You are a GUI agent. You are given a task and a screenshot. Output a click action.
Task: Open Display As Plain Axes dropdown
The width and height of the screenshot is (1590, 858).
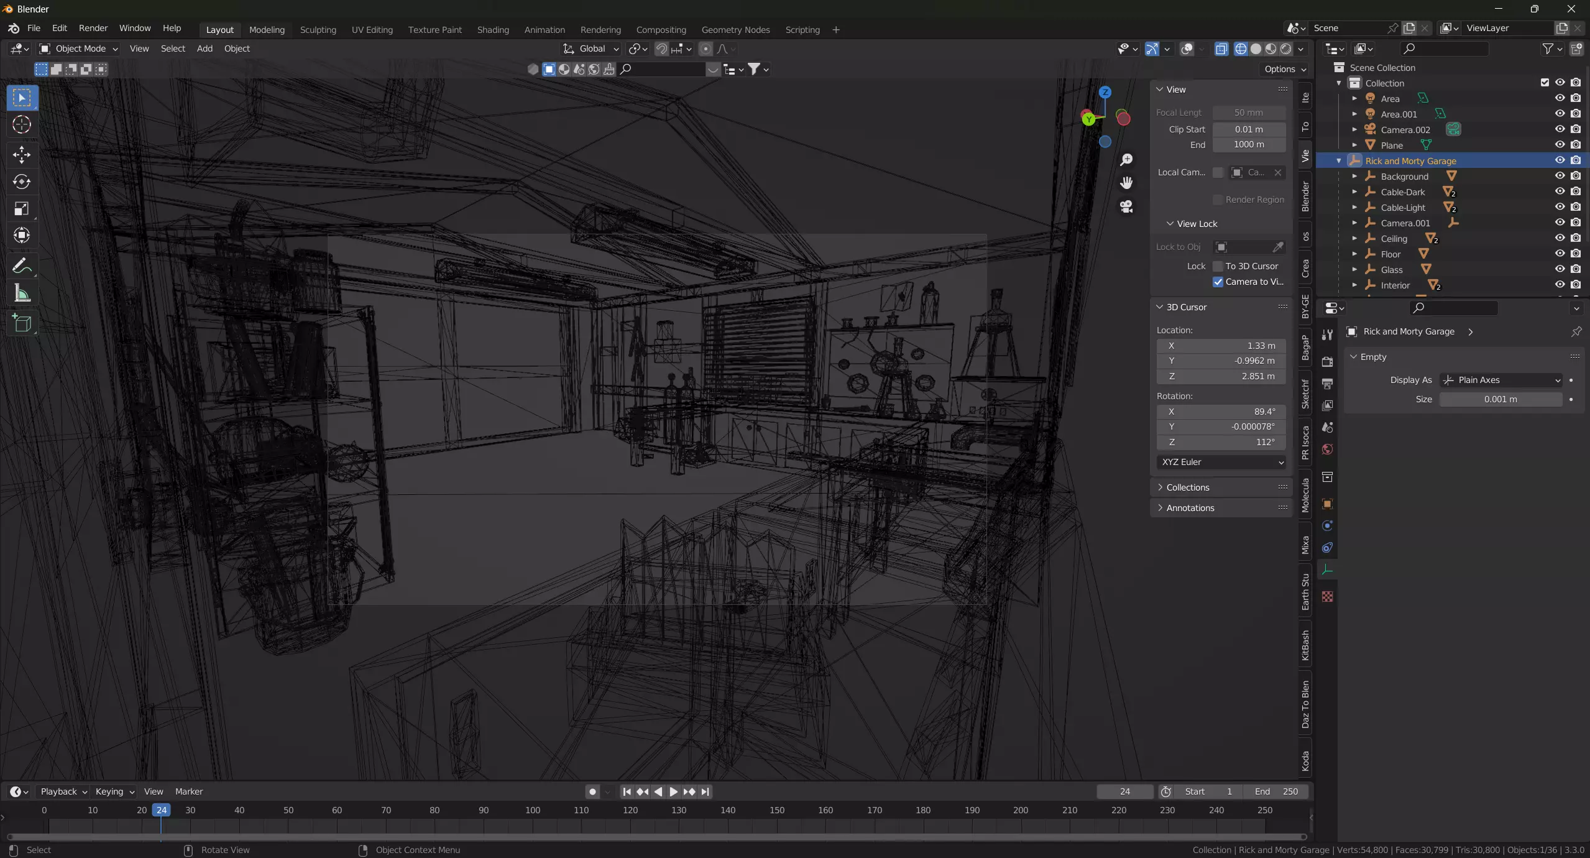point(1501,380)
